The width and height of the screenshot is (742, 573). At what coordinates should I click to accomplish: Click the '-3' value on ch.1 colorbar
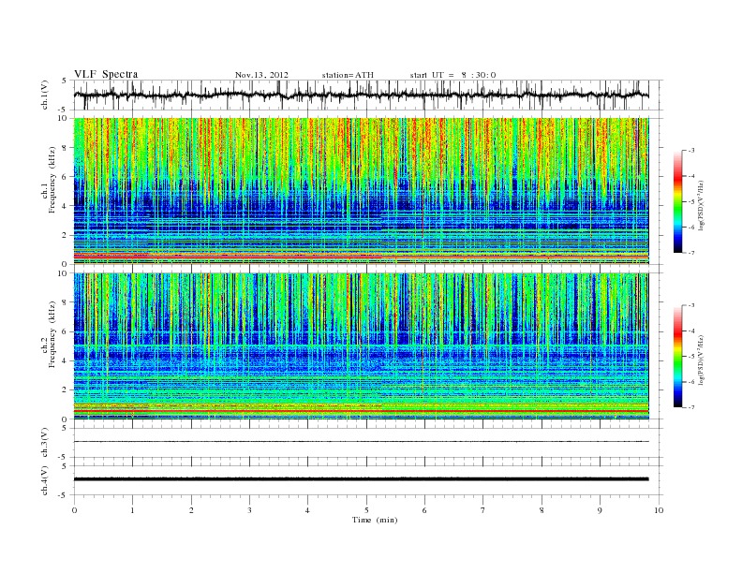coord(691,151)
